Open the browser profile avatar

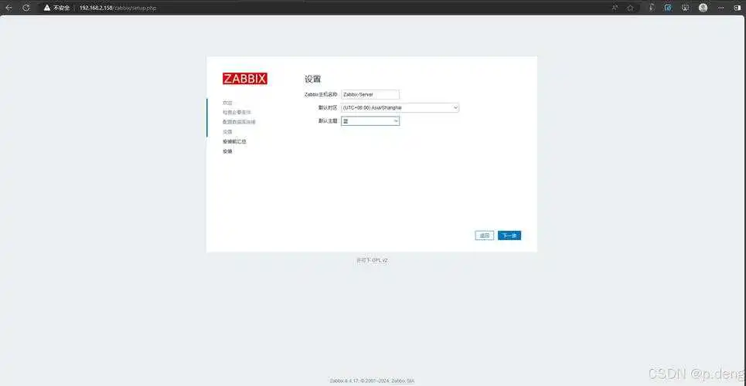tap(703, 8)
